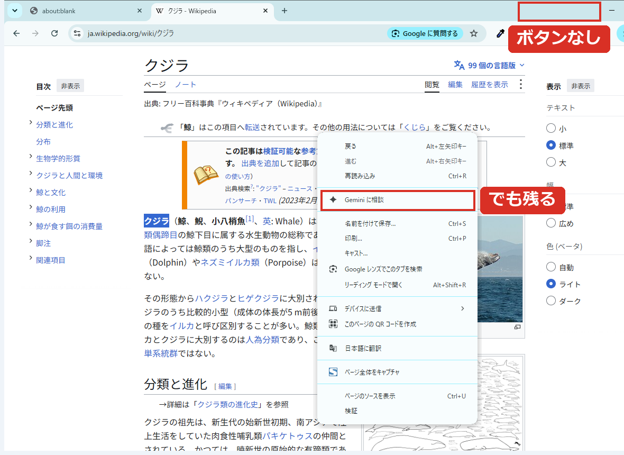Expand クジラと人間と環境 contents section
Screen dimensions: 624x455
(x=30, y=174)
